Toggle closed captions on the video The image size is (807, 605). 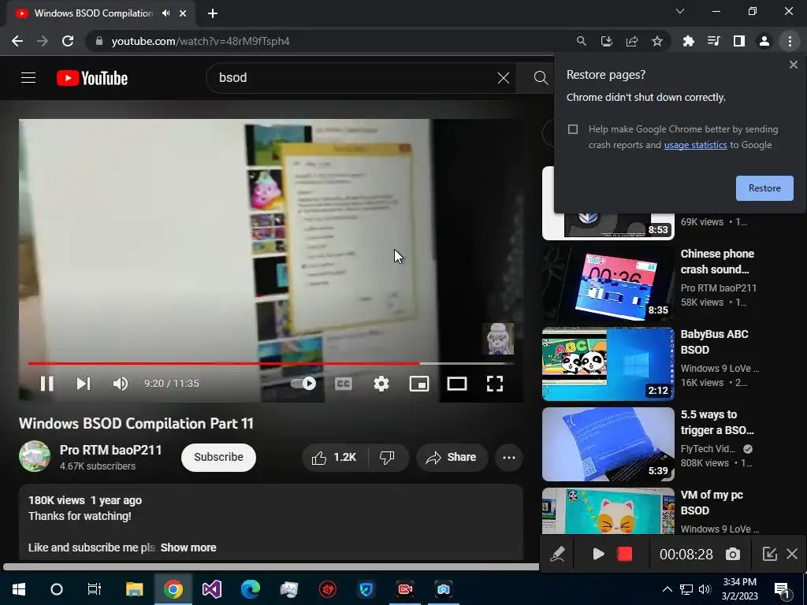[x=344, y=384]
